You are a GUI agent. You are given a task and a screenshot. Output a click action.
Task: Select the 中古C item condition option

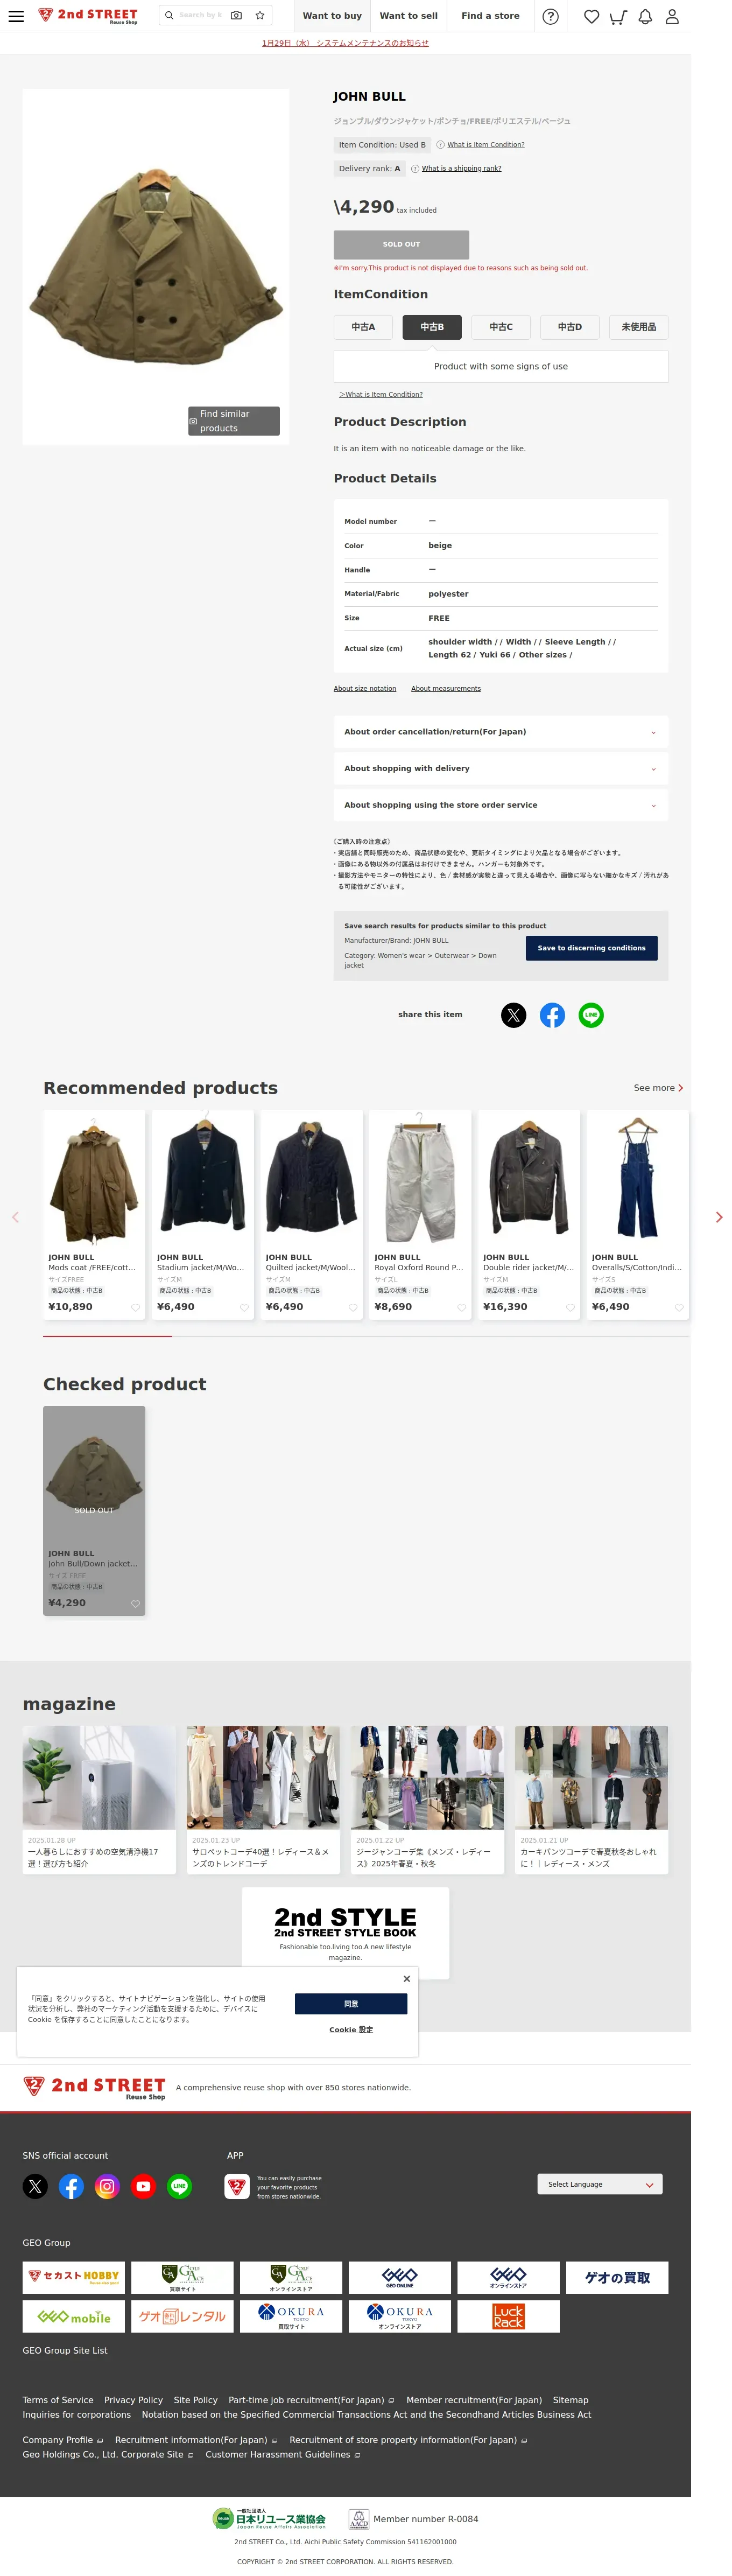point(501,327)
